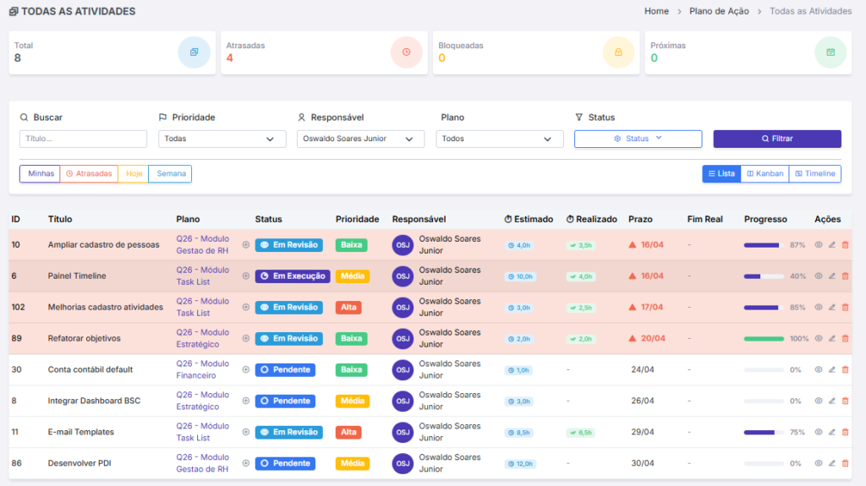Screen dimensions: 866x486
Task: Click the Atrasadas clock icon
Action: 407,52
